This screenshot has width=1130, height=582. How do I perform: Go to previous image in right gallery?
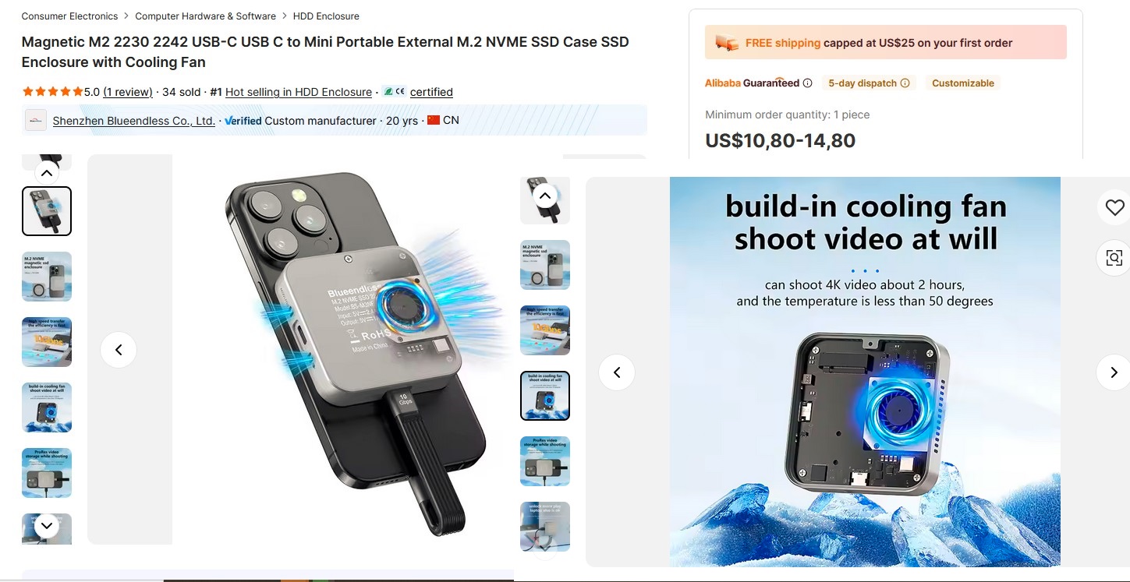[617, 372]
